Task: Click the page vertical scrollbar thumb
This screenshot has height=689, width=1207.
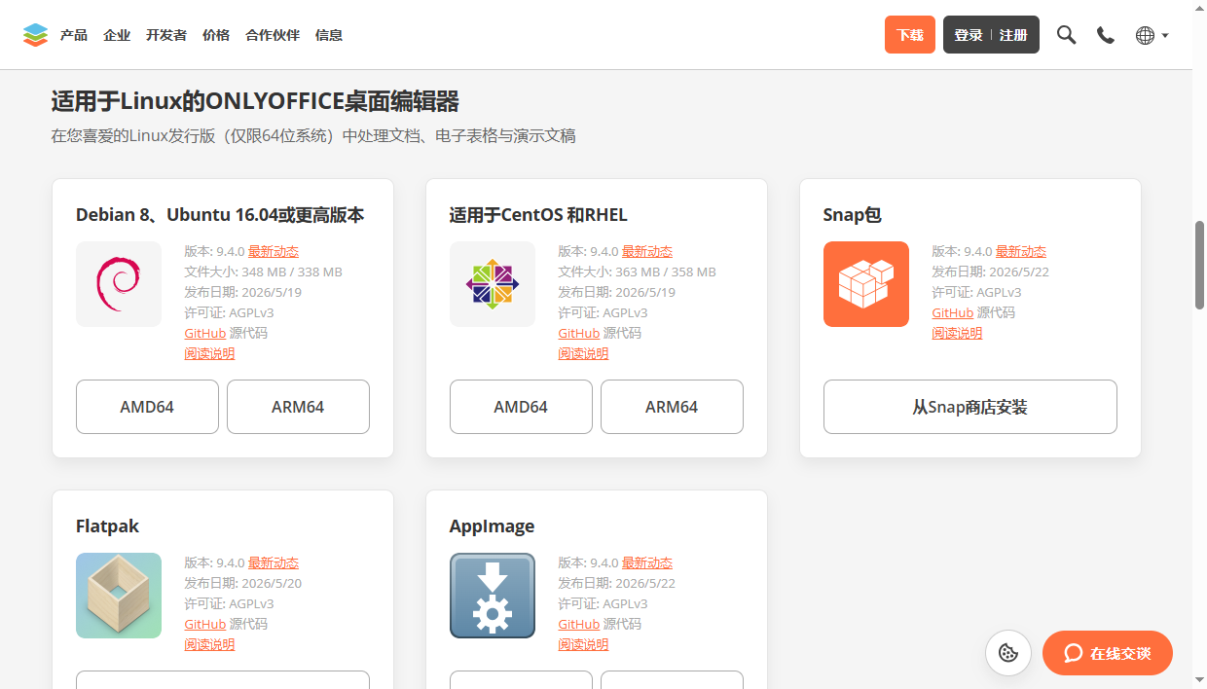Action: click(x=1199, y=266)
